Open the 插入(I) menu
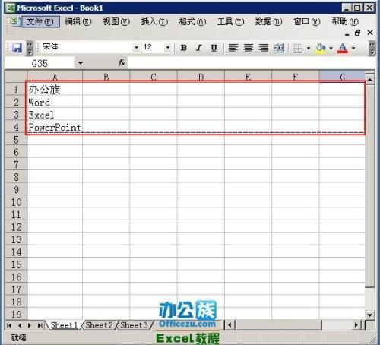 [154, 22]
